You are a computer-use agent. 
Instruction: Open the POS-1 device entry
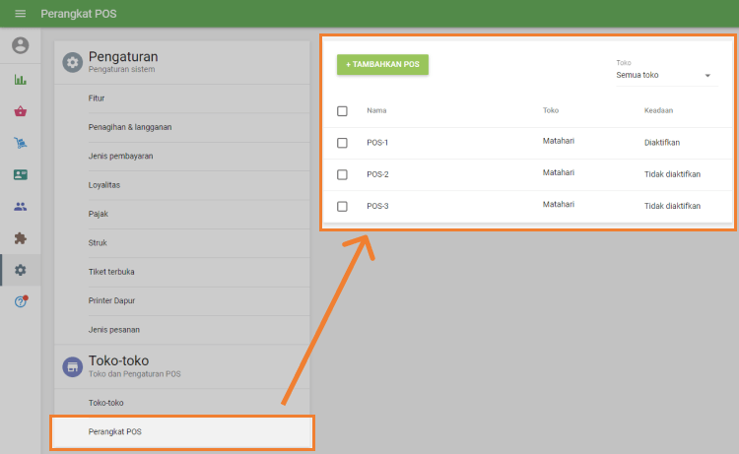[377, 143]
